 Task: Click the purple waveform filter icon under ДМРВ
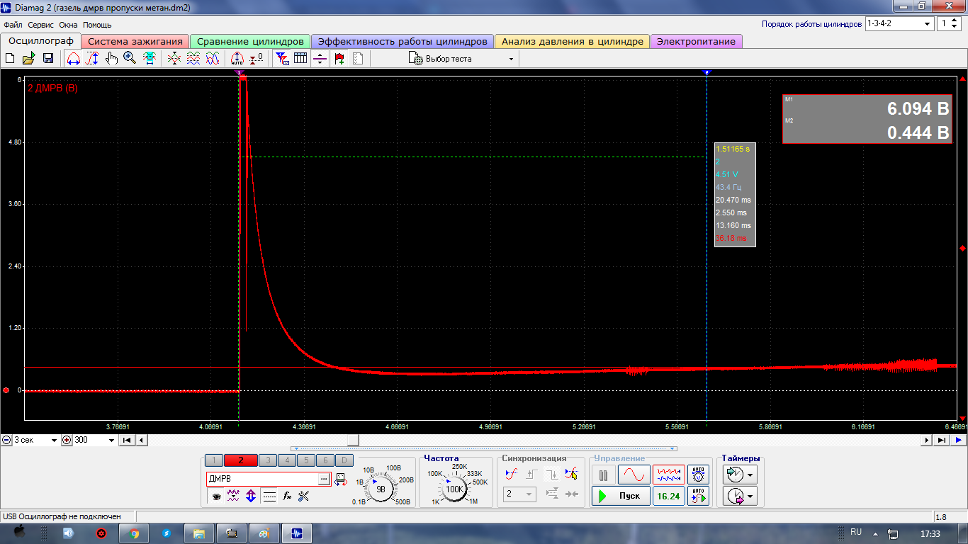point(233,497)
